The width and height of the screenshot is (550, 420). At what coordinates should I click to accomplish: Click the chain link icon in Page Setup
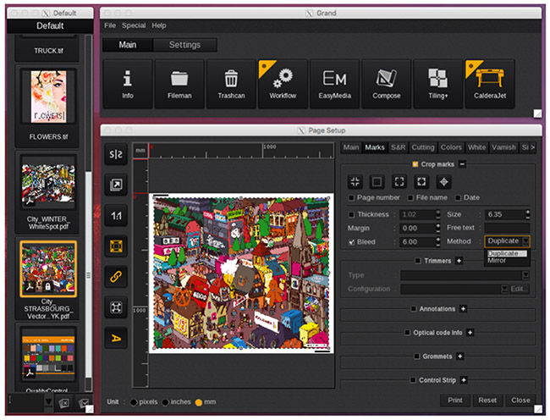pyautogui.click(x=115, y=276)
